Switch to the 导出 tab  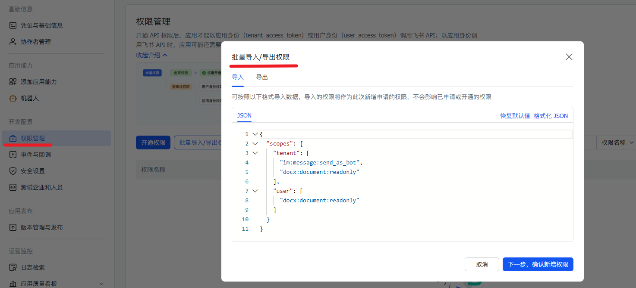point(262,77)
